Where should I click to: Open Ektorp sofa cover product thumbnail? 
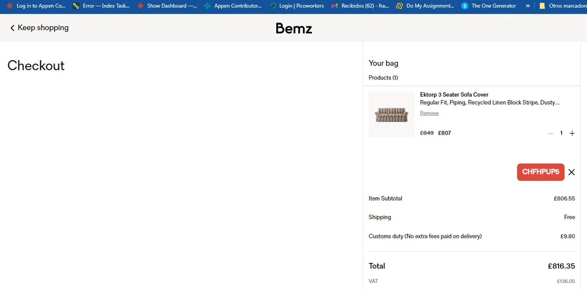pyautogui.click(x=391, y=114)
